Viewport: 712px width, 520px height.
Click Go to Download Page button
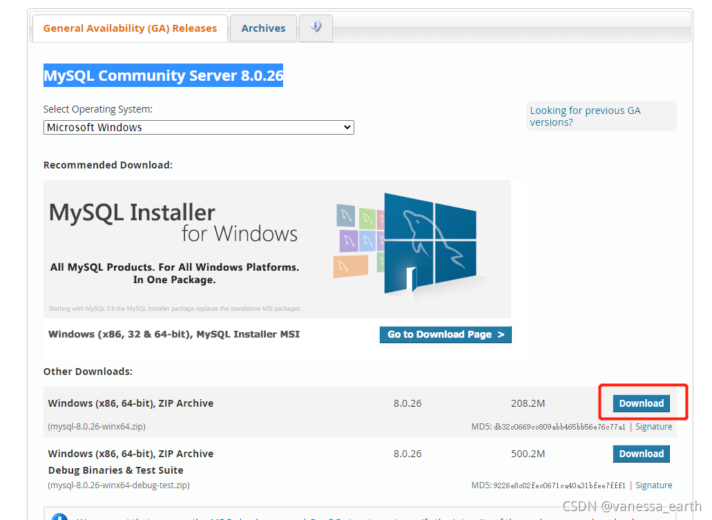(445, 334)
